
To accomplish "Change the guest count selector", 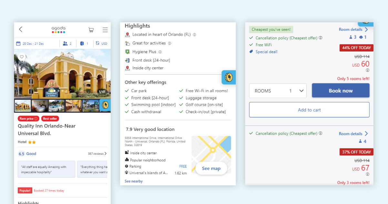I will [67, 43].
